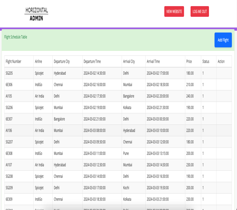Select the Kochi arrival city cell
Screen dimensions: 237x210
click(x=127, y=188)
